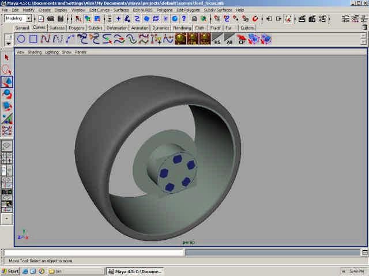Click the command line input field

pos(93,252)
